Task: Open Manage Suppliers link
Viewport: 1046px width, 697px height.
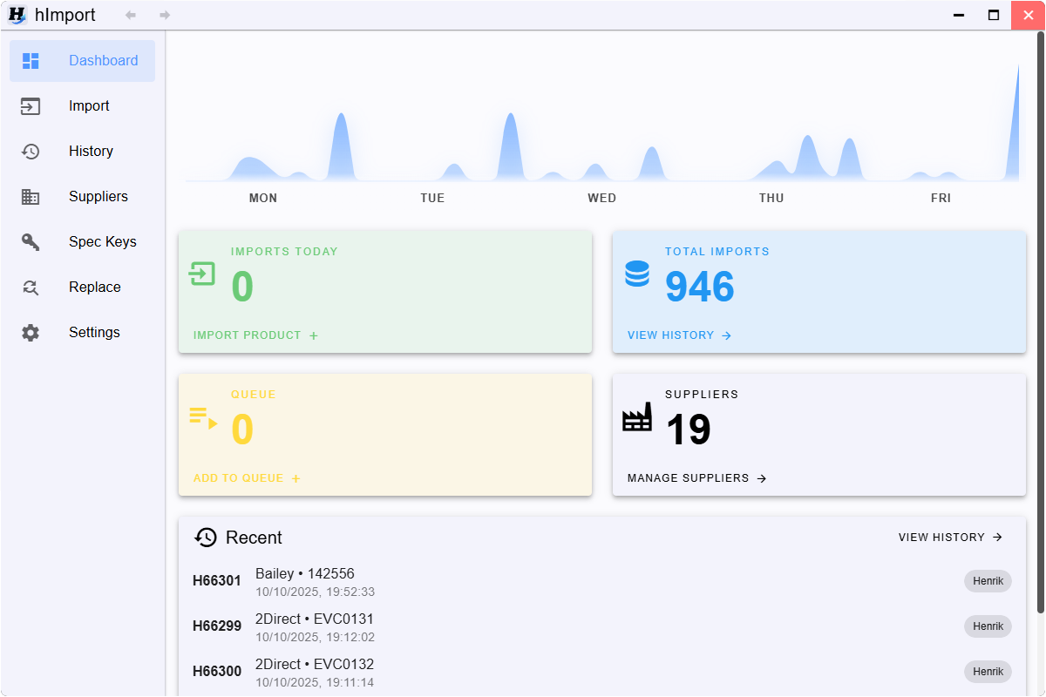Action: pyautogui.click(x=696, y=478)
